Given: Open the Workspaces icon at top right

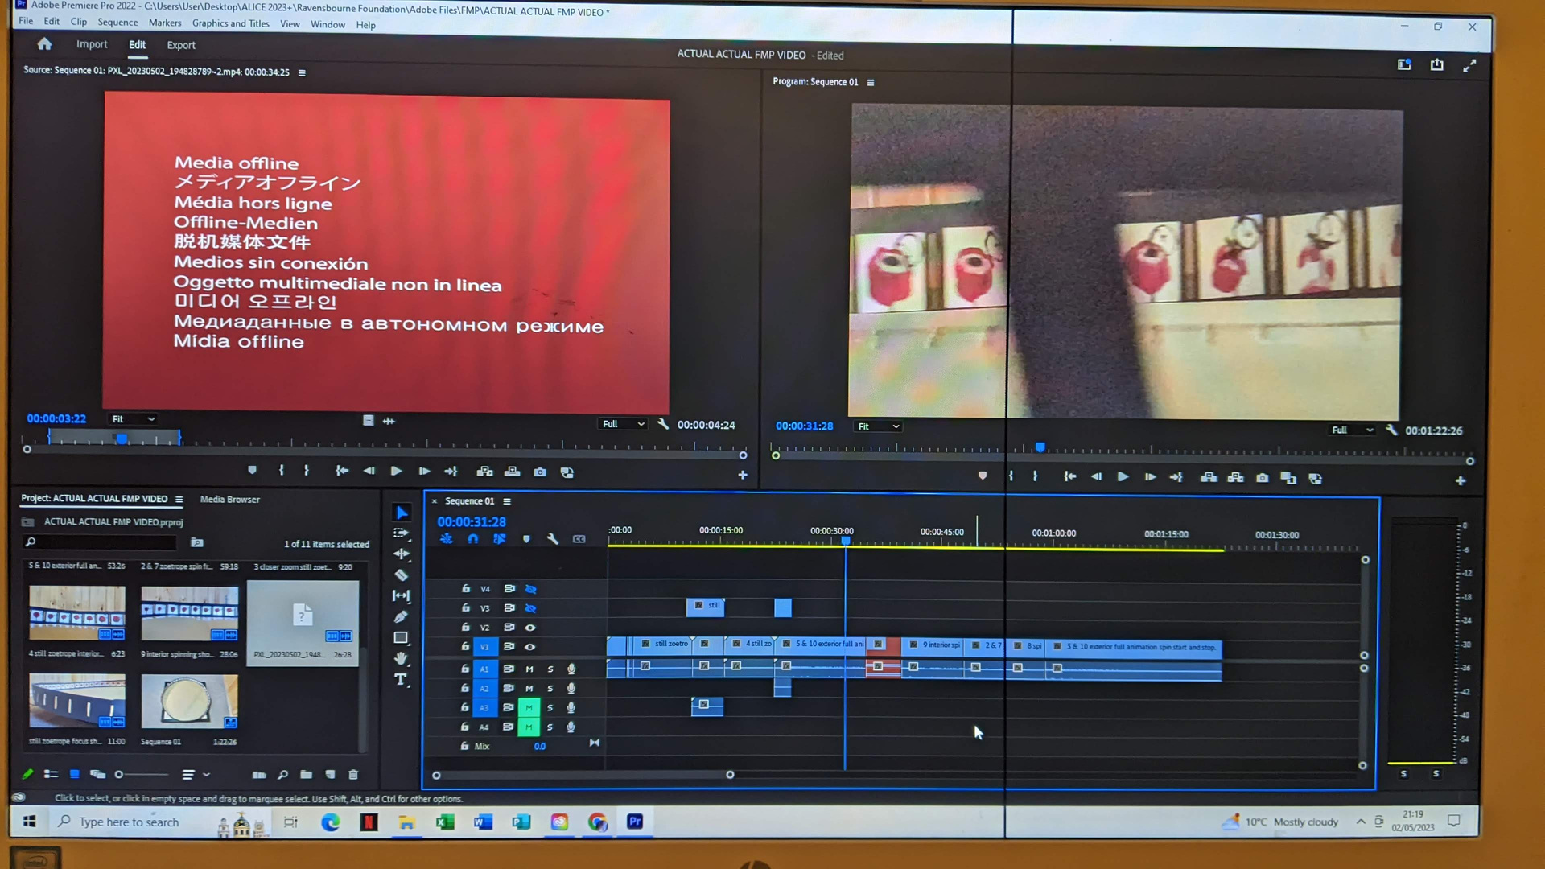Looking at the screenshot, I should [1404, 64].
